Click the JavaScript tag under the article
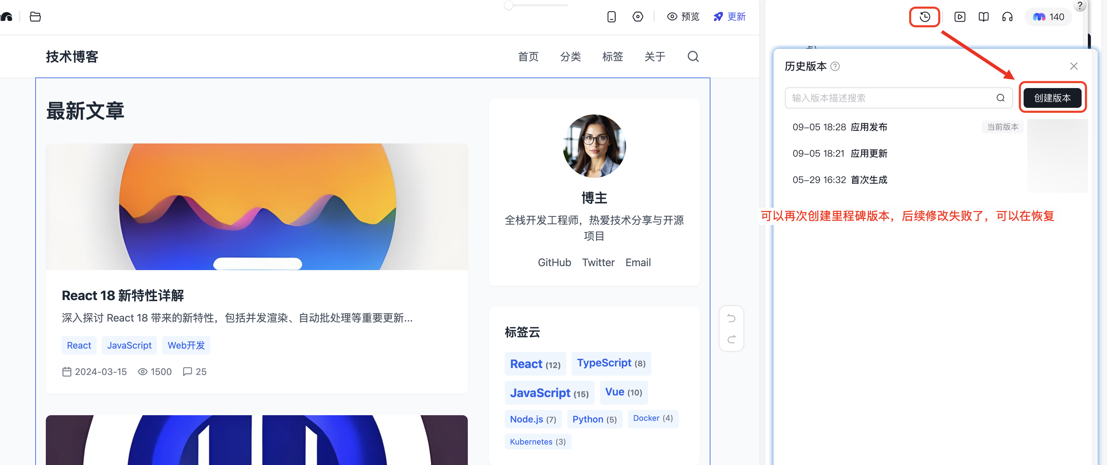 (x=129, y=346)
